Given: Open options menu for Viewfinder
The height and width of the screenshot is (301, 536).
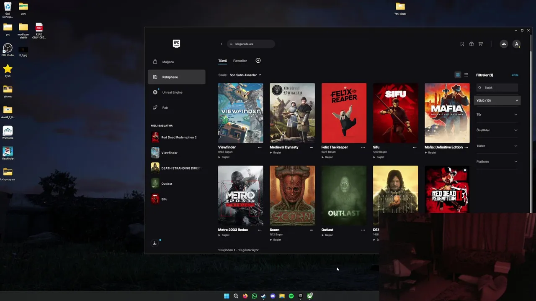Looking at the screenshot, I should tap(260, 147).
